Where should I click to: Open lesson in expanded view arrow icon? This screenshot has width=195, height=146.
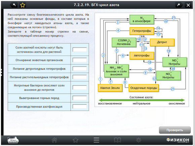coord(179,5)
